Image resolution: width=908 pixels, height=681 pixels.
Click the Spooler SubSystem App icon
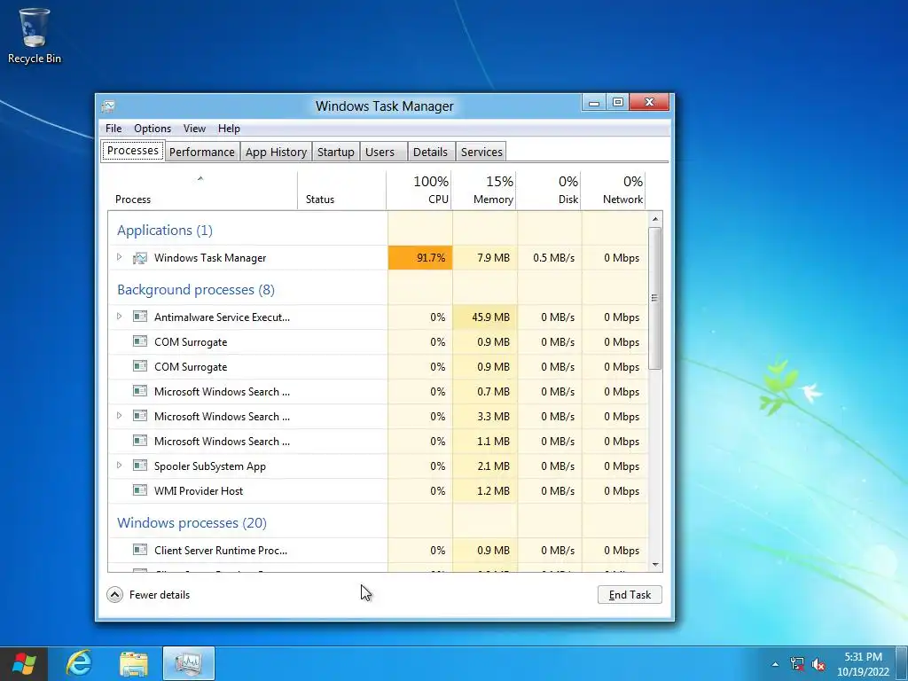(x=139, y=466)
